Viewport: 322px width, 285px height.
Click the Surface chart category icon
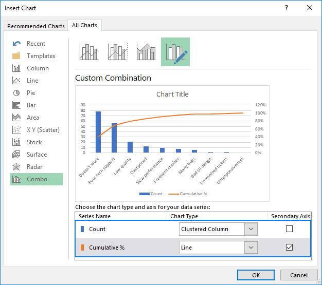coord(16,155)
